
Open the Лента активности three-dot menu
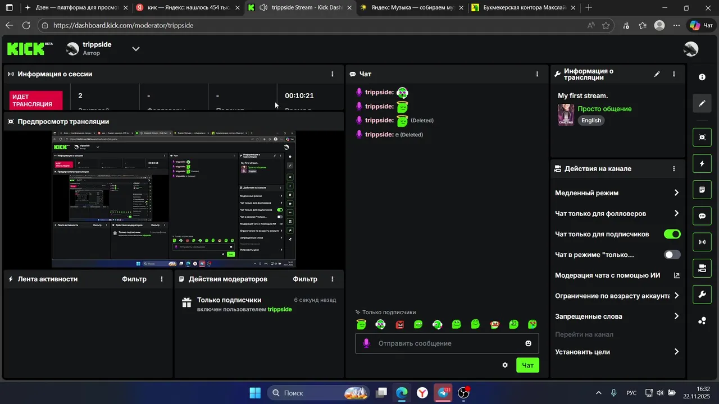[x=162, y=279]
